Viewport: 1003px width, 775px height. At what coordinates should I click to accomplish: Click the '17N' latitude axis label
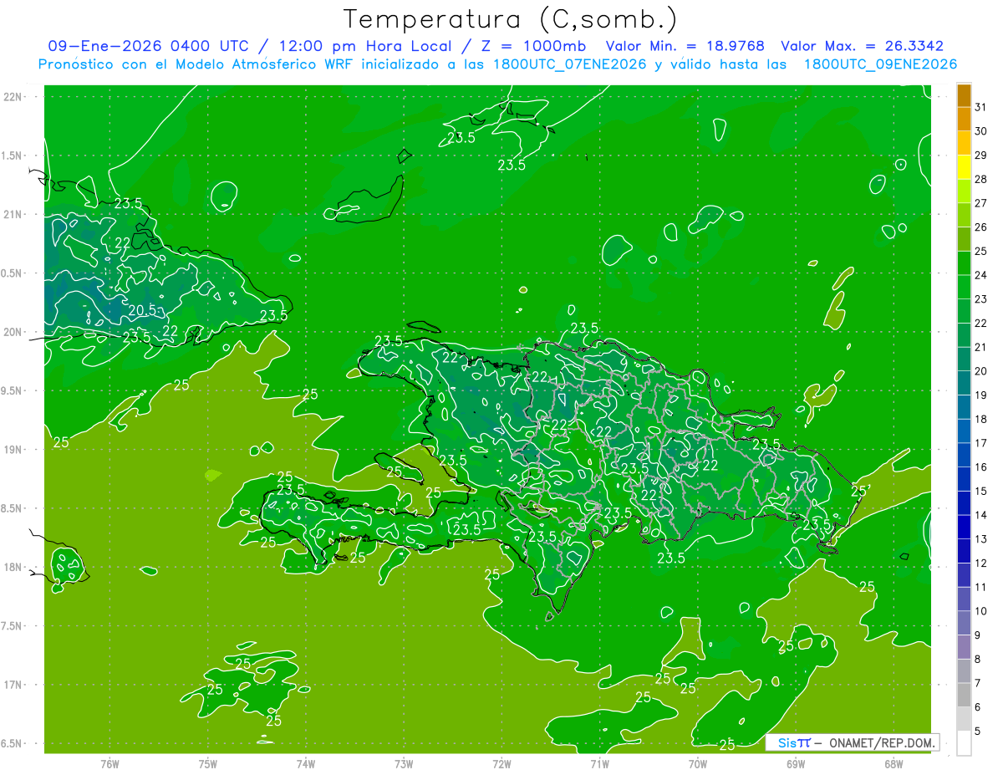[x=13, y=685]
